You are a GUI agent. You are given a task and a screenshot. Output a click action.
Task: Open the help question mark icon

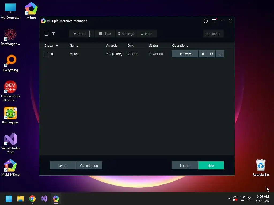(x=205, y=21)
